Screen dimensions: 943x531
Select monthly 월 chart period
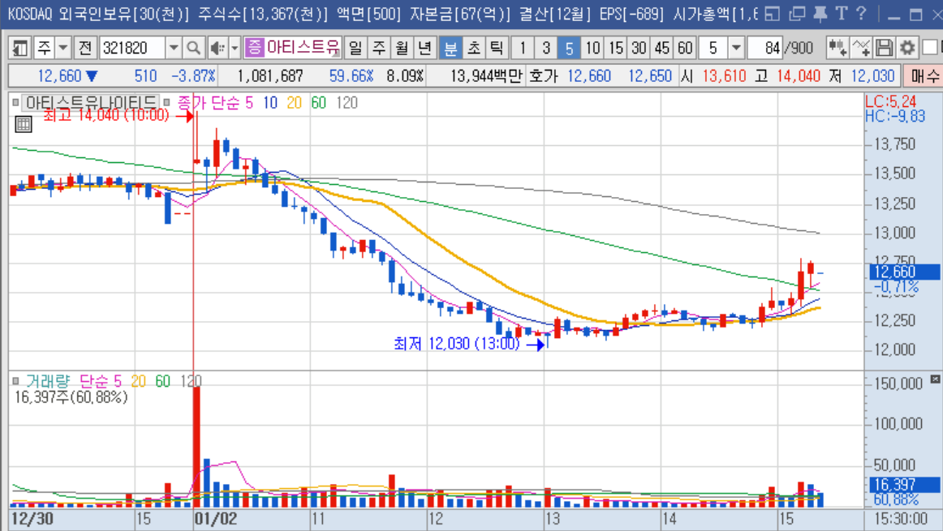coord(402,48)
